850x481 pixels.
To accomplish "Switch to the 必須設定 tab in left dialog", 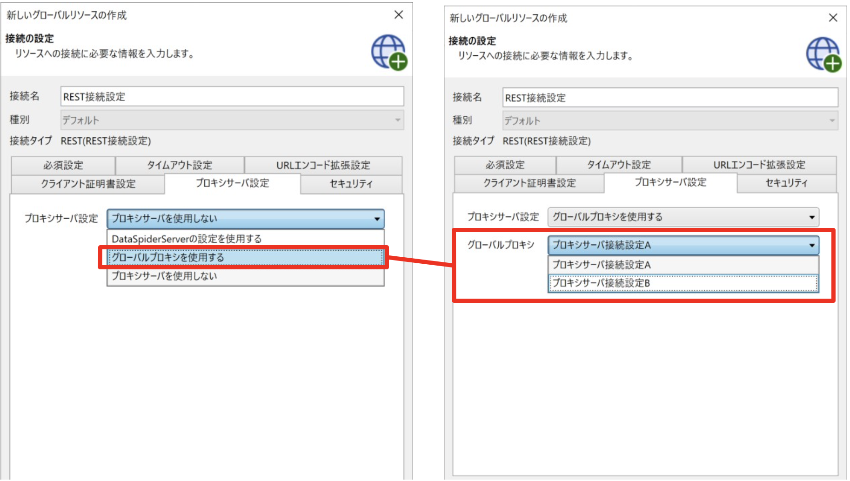I will (63, 165).
